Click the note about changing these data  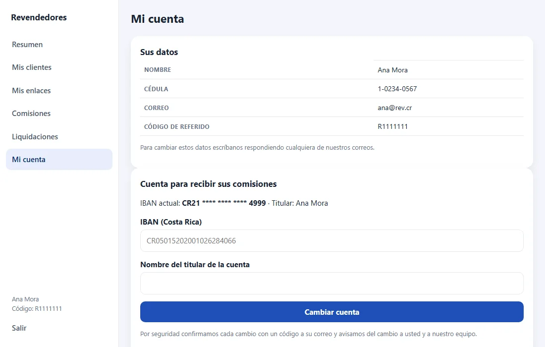point(257,147)
